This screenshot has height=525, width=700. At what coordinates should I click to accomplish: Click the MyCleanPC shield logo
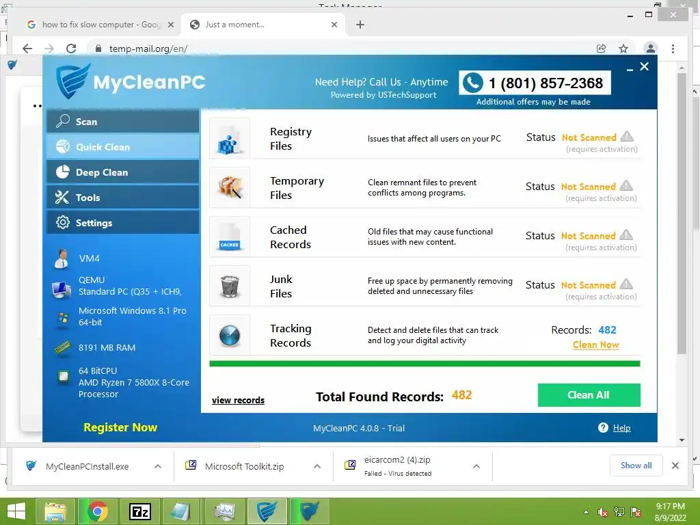point(72,81)
